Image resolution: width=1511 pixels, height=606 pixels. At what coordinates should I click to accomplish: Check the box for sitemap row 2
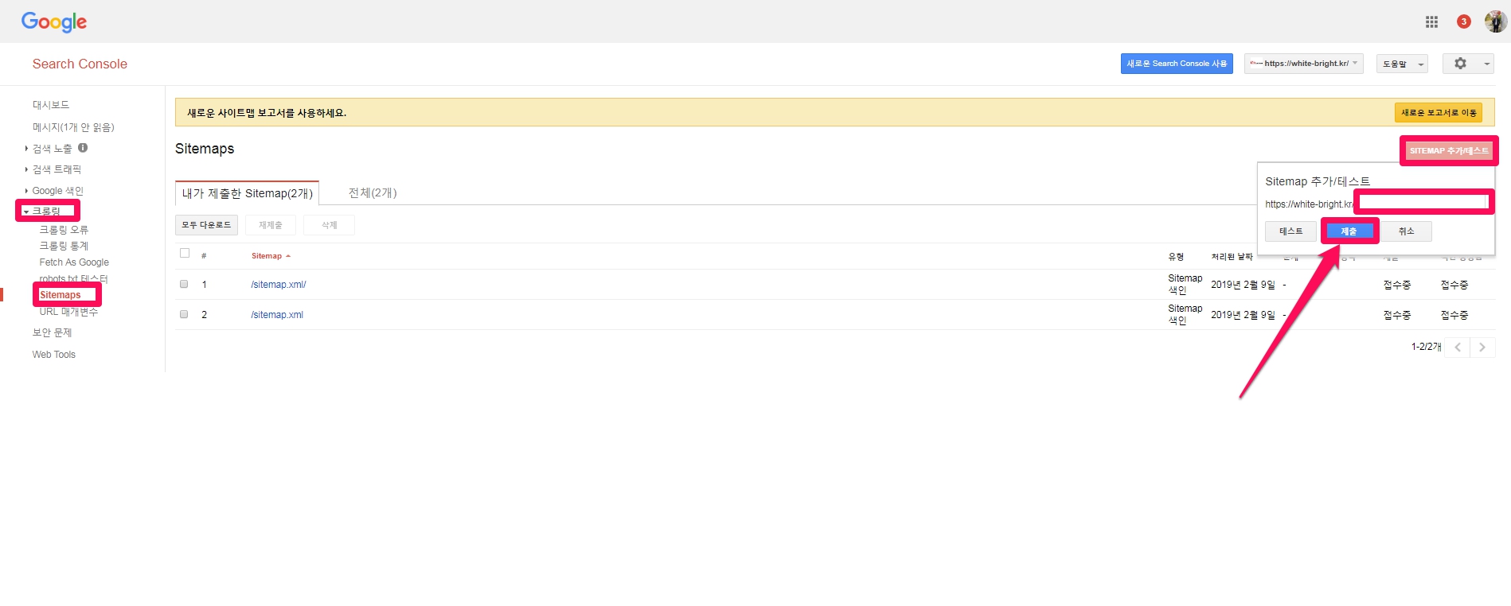click(184, 314)
